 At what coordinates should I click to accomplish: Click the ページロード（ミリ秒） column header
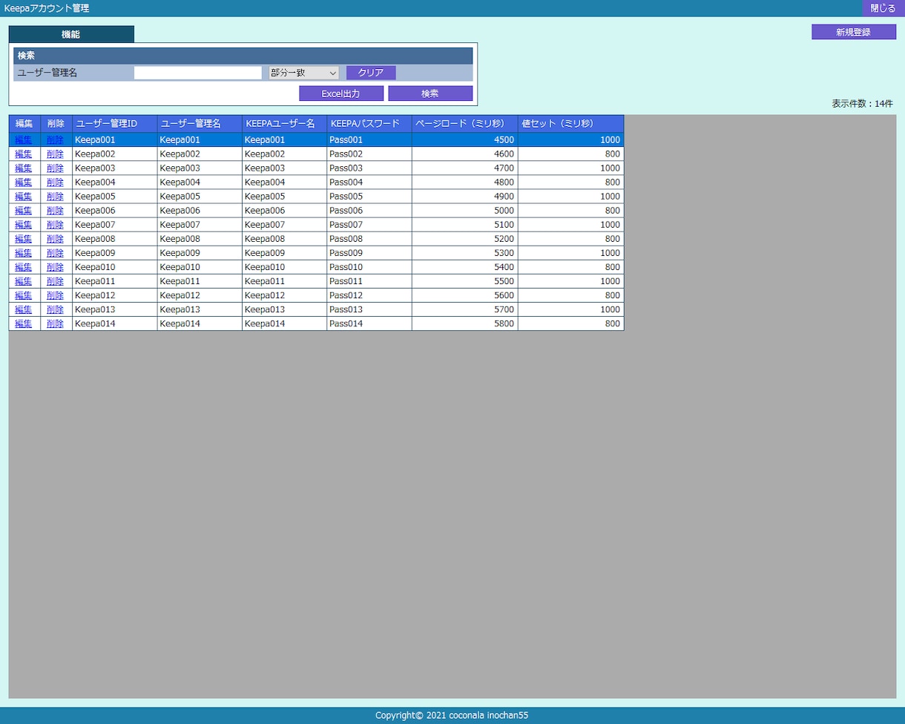coord(465,124)
